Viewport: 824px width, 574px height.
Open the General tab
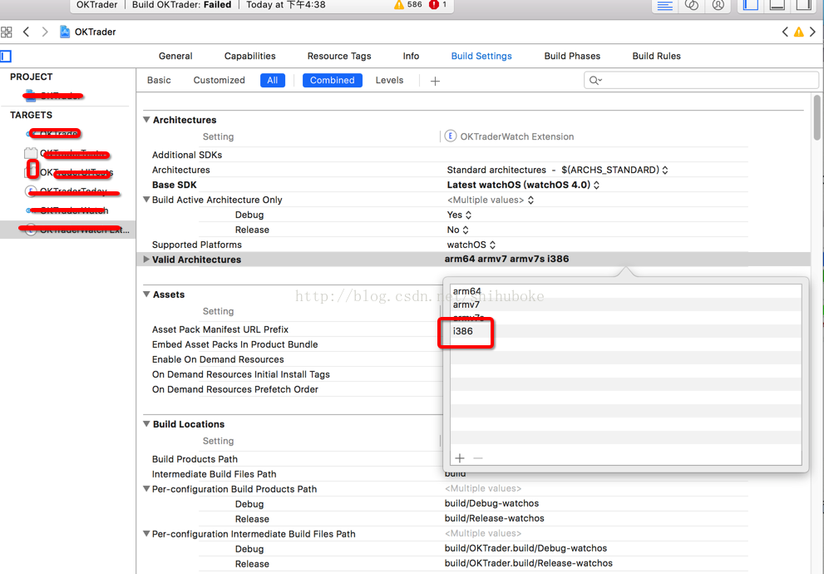[x=175, y=57]
